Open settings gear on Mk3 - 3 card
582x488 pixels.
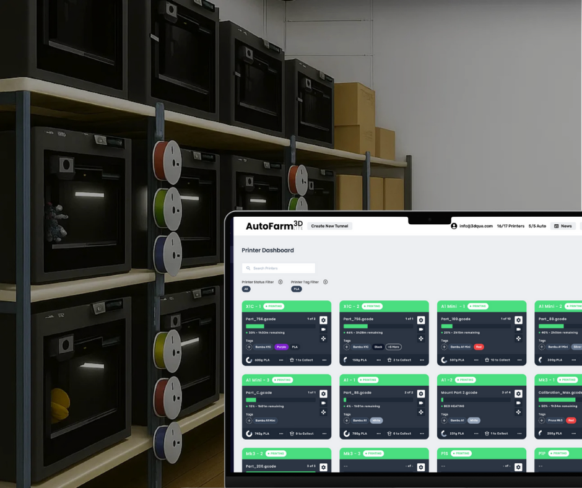pyautogui.click(x=421, y=467)
